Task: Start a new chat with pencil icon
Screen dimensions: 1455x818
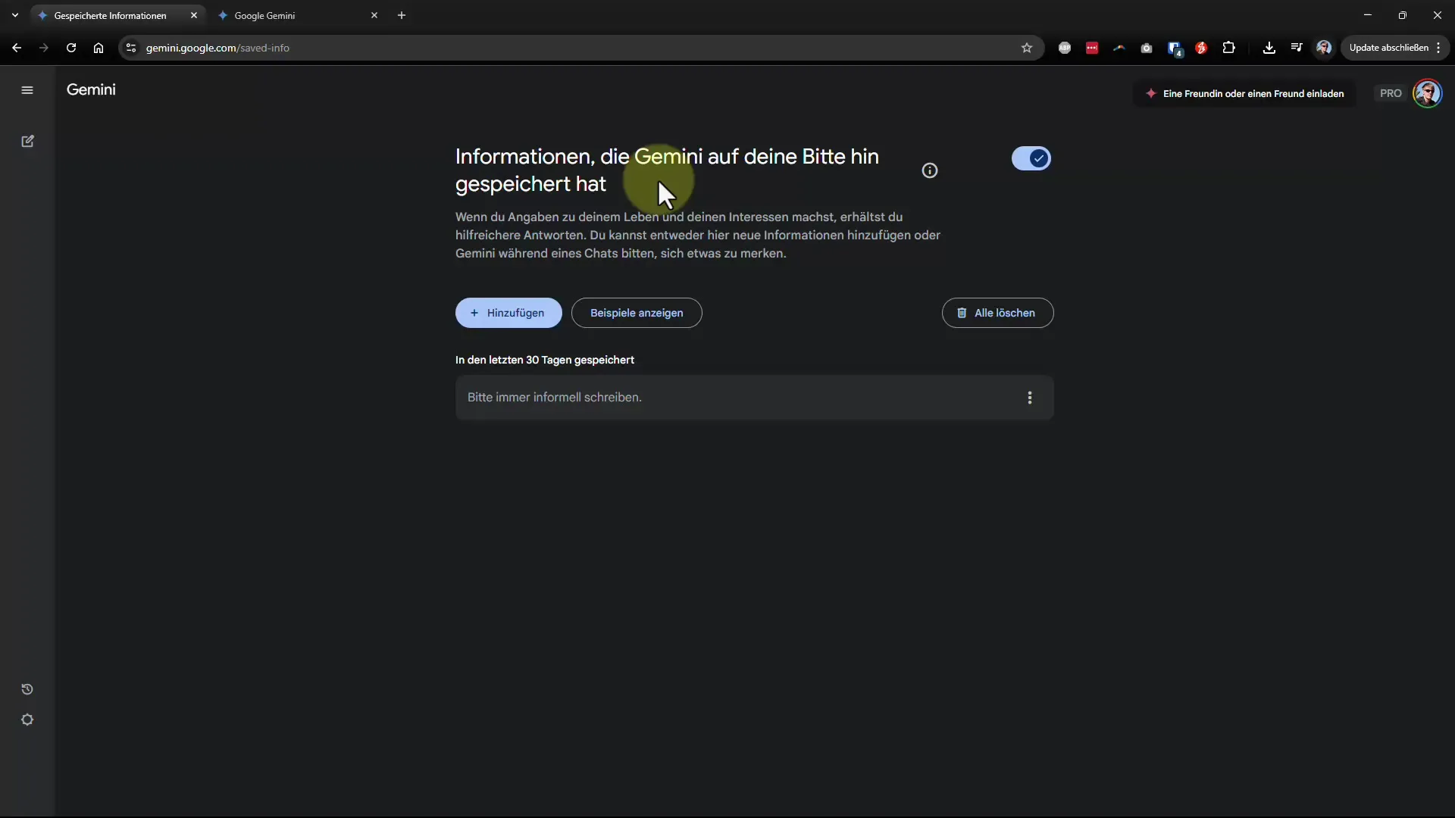Action: tap(27, 142)
